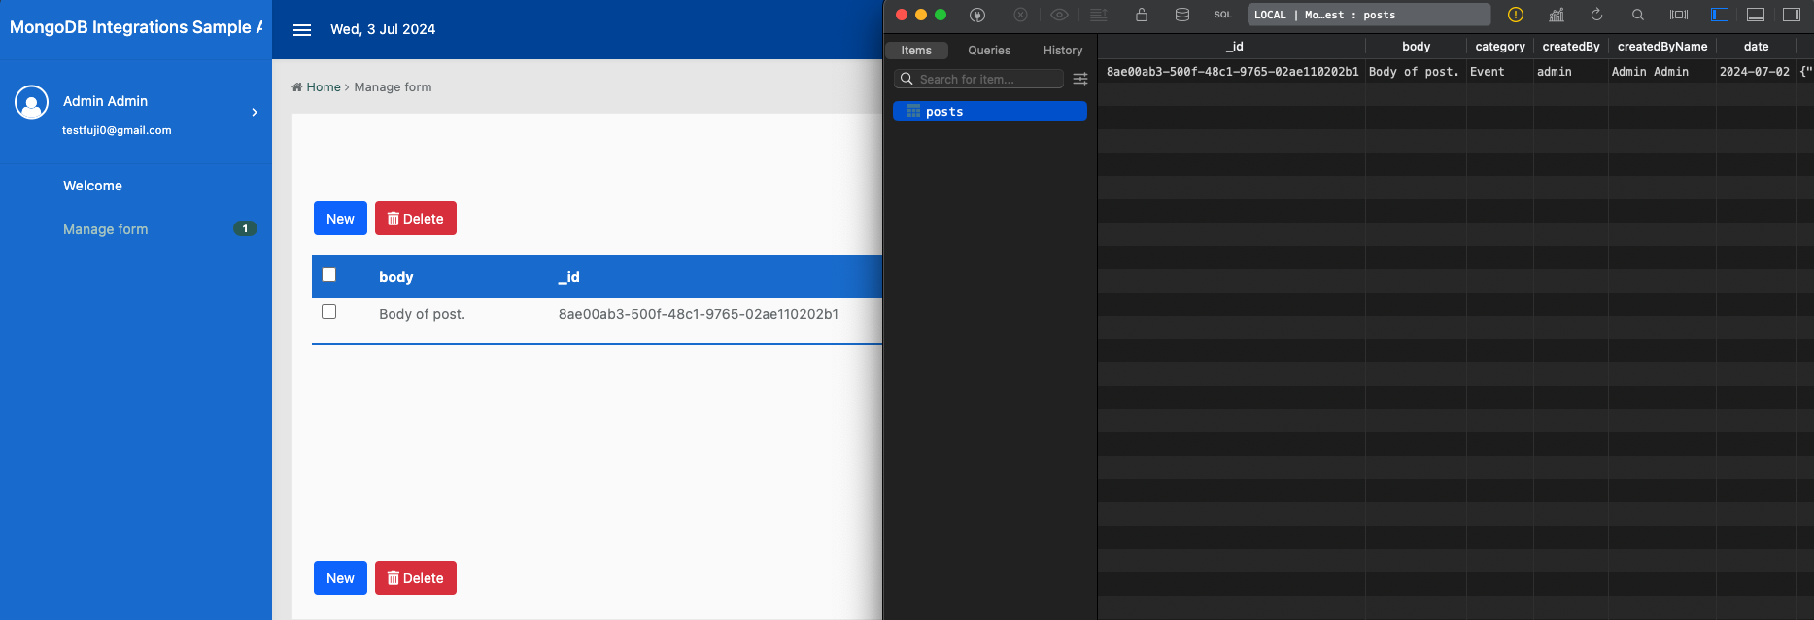Click testfuji0@gmail.com email text

tap(117, 130)
